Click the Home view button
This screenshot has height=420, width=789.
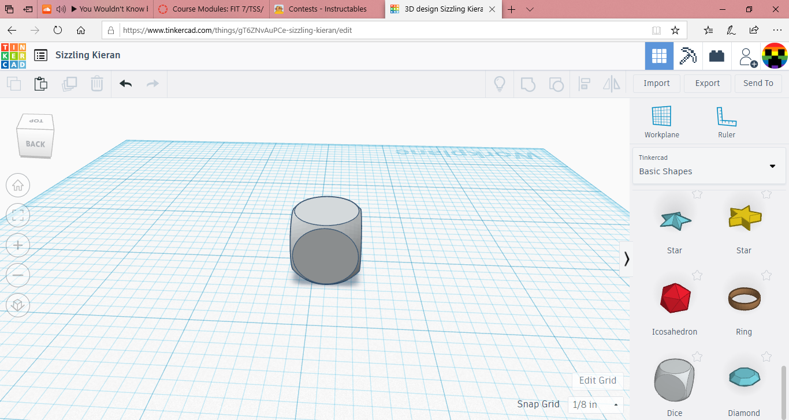click(18, 185)
